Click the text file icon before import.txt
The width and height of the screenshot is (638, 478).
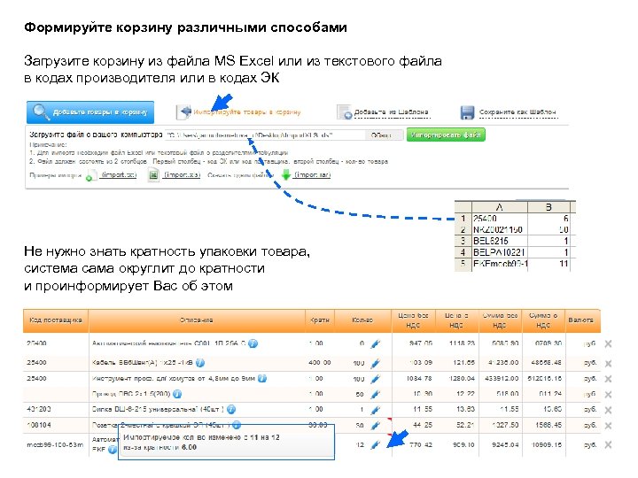(91, 175)
